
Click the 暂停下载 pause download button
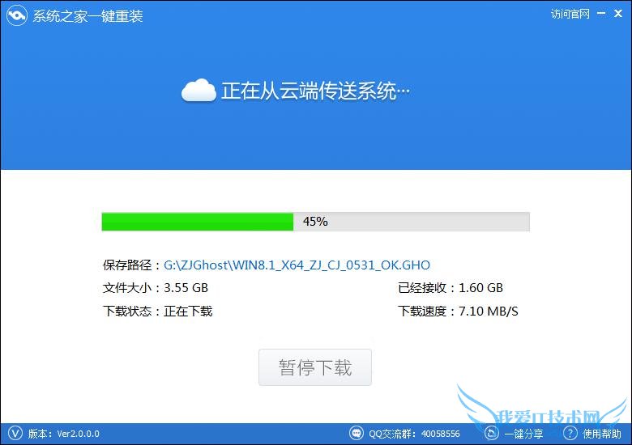tap(315, 367)
